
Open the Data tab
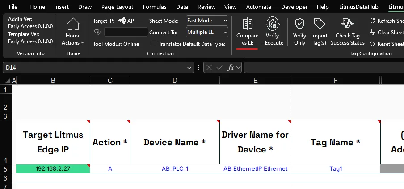click(x=182, y=7)
